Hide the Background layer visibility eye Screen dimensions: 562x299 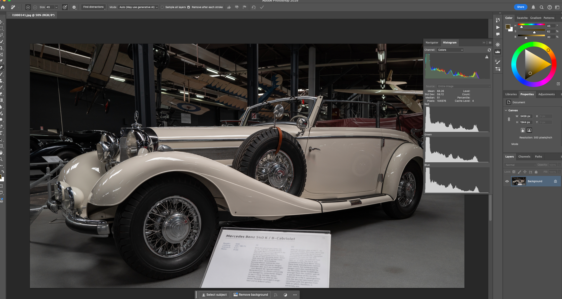pos(507,181)
